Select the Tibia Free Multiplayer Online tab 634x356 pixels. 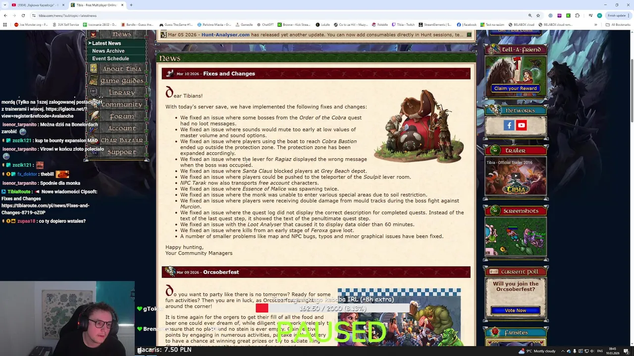click(97, 5)
